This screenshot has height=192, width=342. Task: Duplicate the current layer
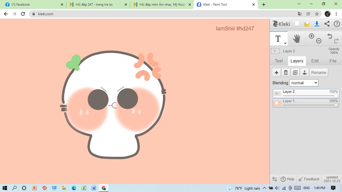click(x=295, y=72)
